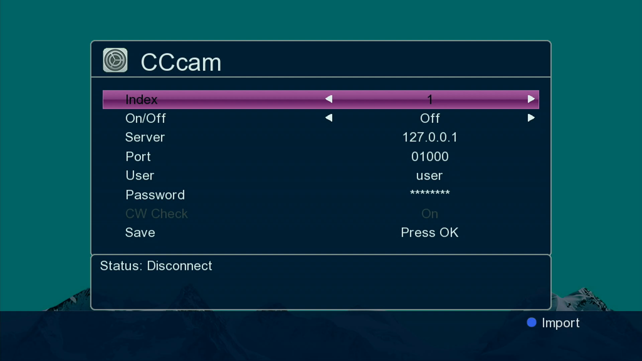Click the greyed CW Check On value
642x361 pixels.
[x=430, y=214]
